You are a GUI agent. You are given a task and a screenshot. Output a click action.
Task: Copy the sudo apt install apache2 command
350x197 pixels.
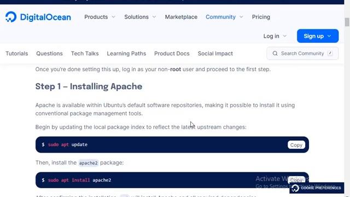point(296,180)
